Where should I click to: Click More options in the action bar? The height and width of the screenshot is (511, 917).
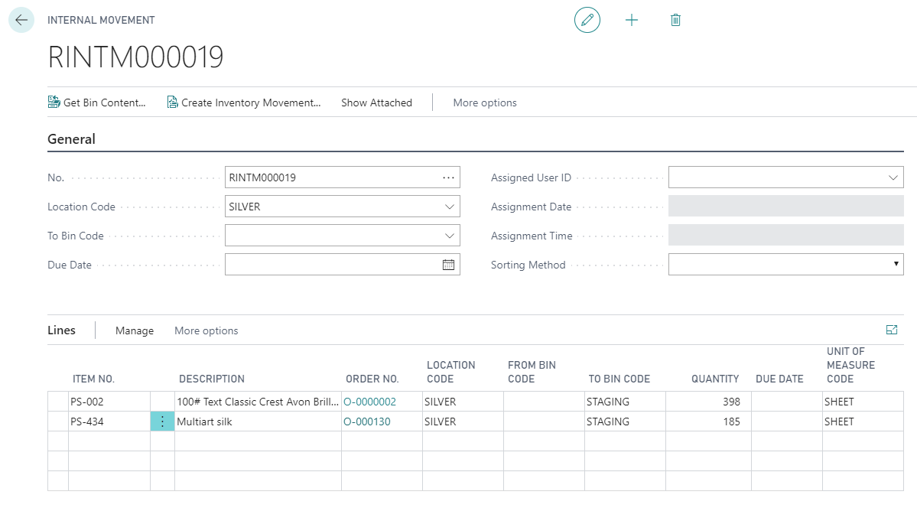pyautogui.click(x=485, y=103)
